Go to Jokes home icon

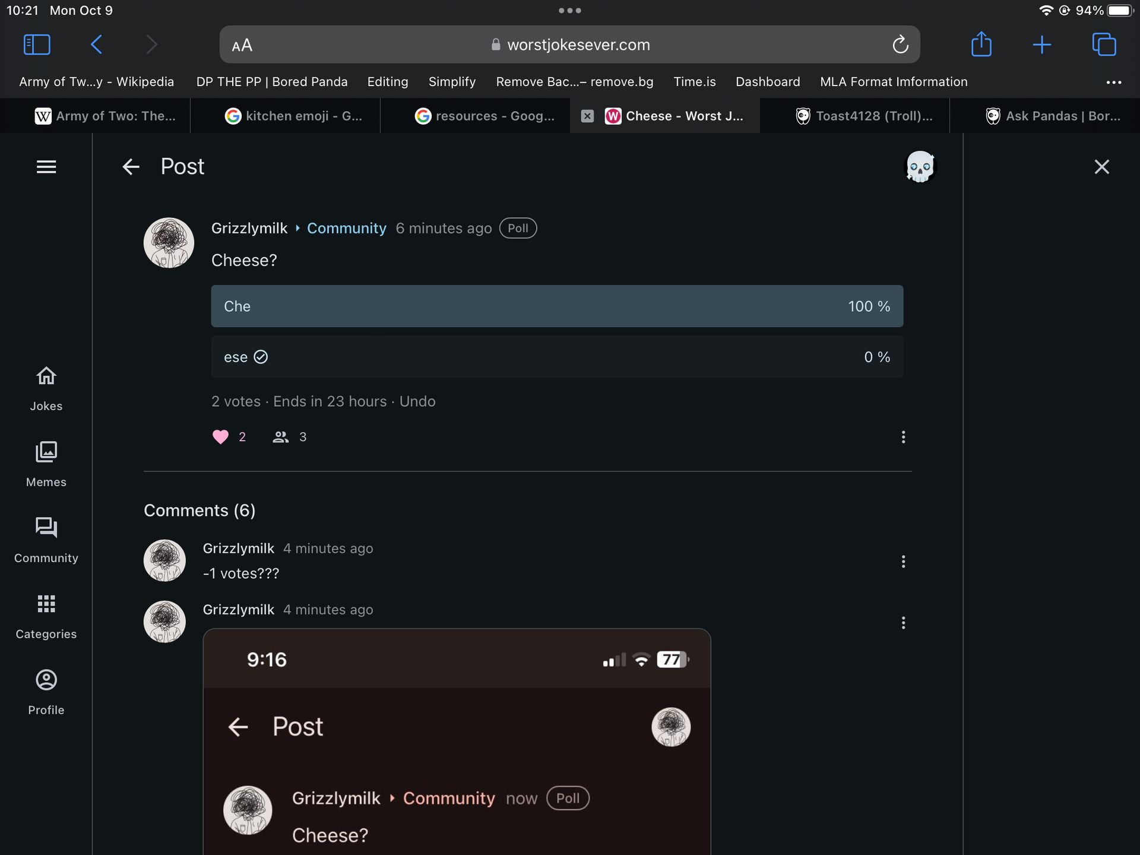pos(46,376)
